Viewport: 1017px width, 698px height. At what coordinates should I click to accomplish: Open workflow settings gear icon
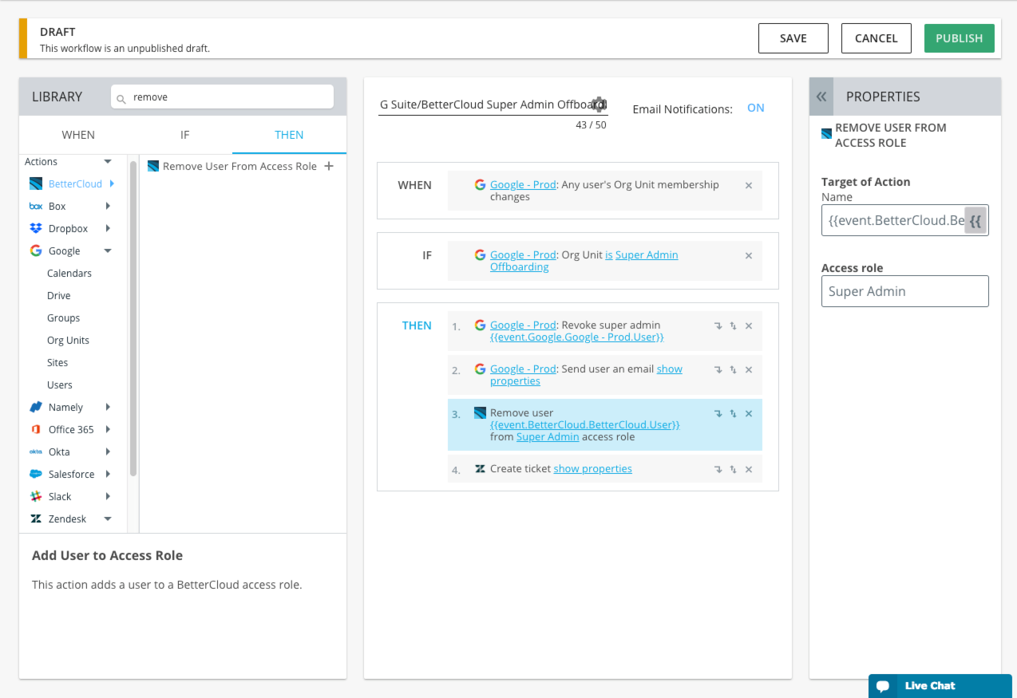coord(599,104)
